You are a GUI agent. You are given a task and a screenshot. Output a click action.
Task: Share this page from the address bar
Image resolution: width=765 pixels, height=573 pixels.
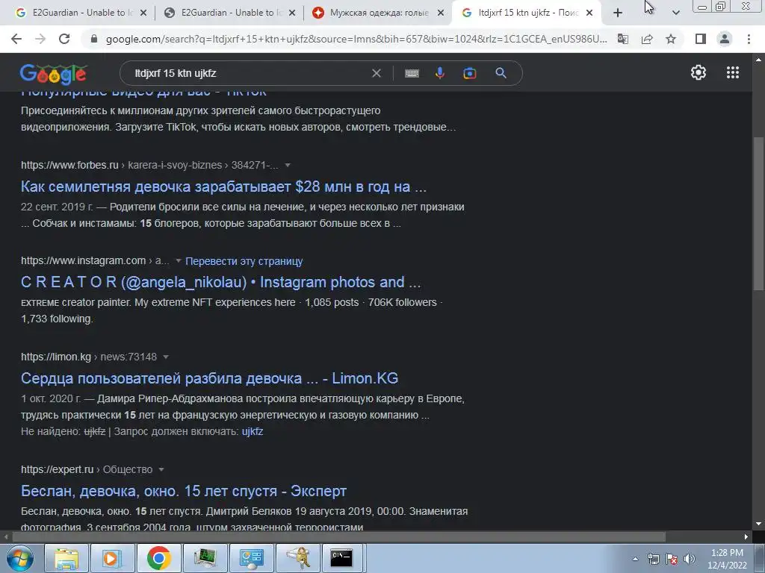click(x=647, y=39)
